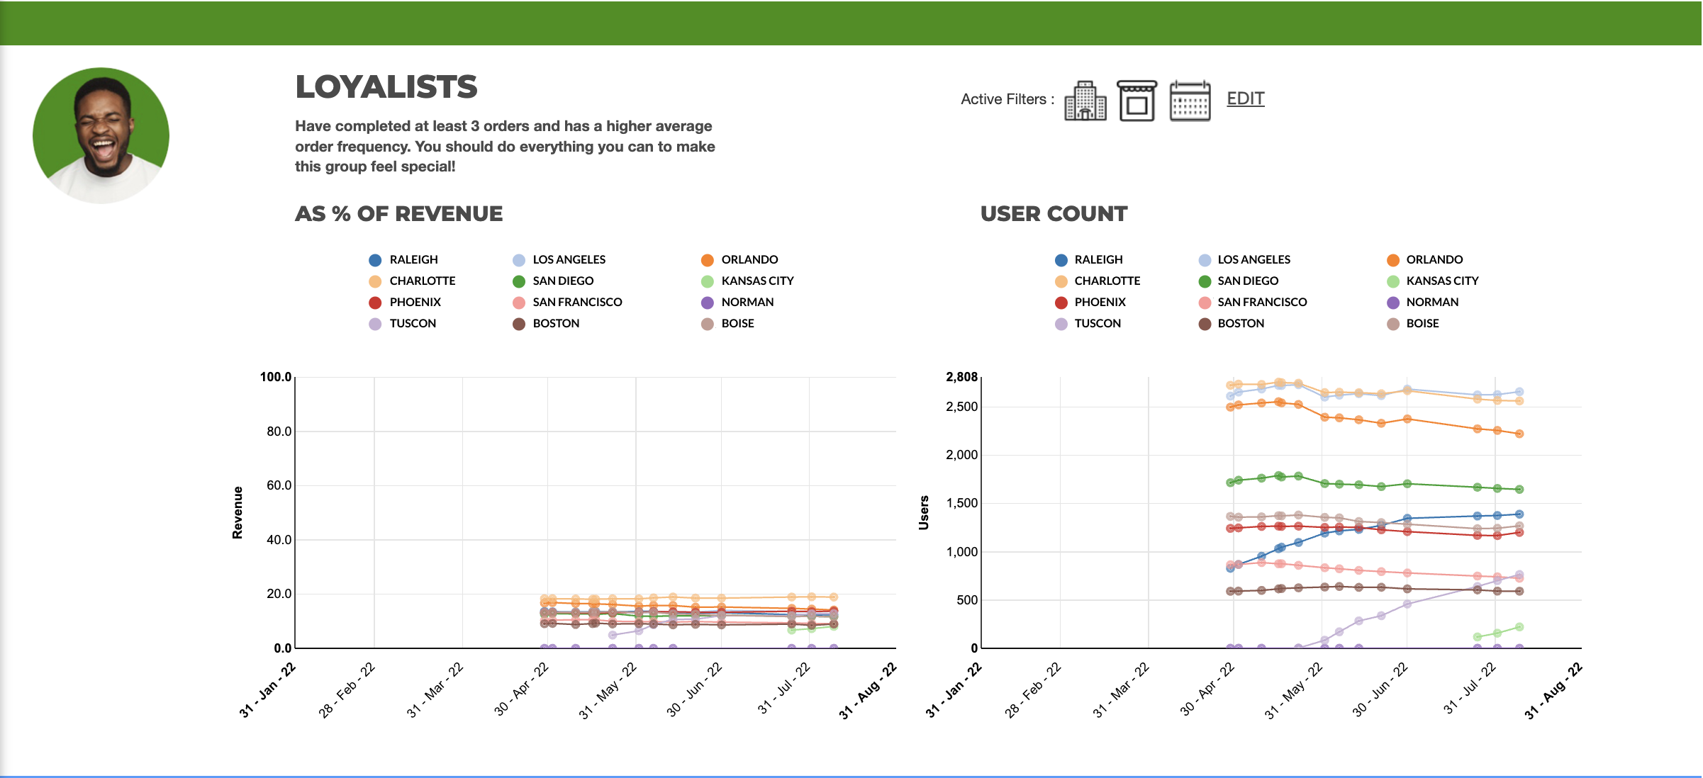Viewport: 1703px width, 778px height.
Task: Hide SAN DIEGO in user count legend
Action: [x=1247, y=281]
